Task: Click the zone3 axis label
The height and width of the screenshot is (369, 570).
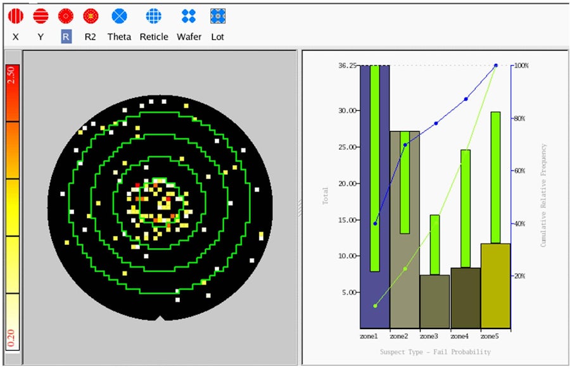Action: click(x=429, y=337)
